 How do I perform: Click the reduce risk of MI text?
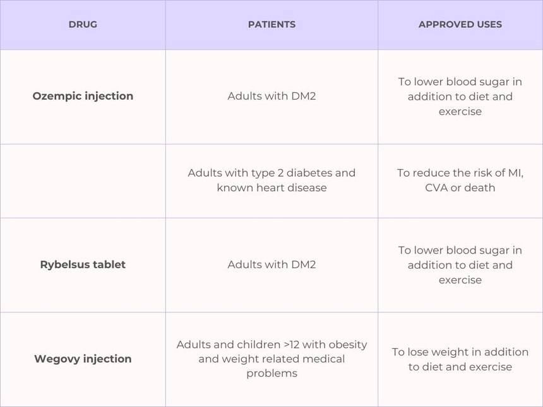pyautogui.click(x=460, y=173)
